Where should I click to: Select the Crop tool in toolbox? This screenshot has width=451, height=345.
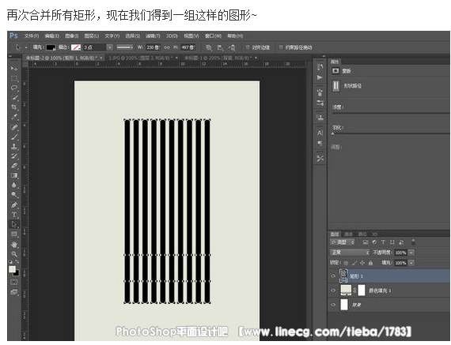point(13,107)
